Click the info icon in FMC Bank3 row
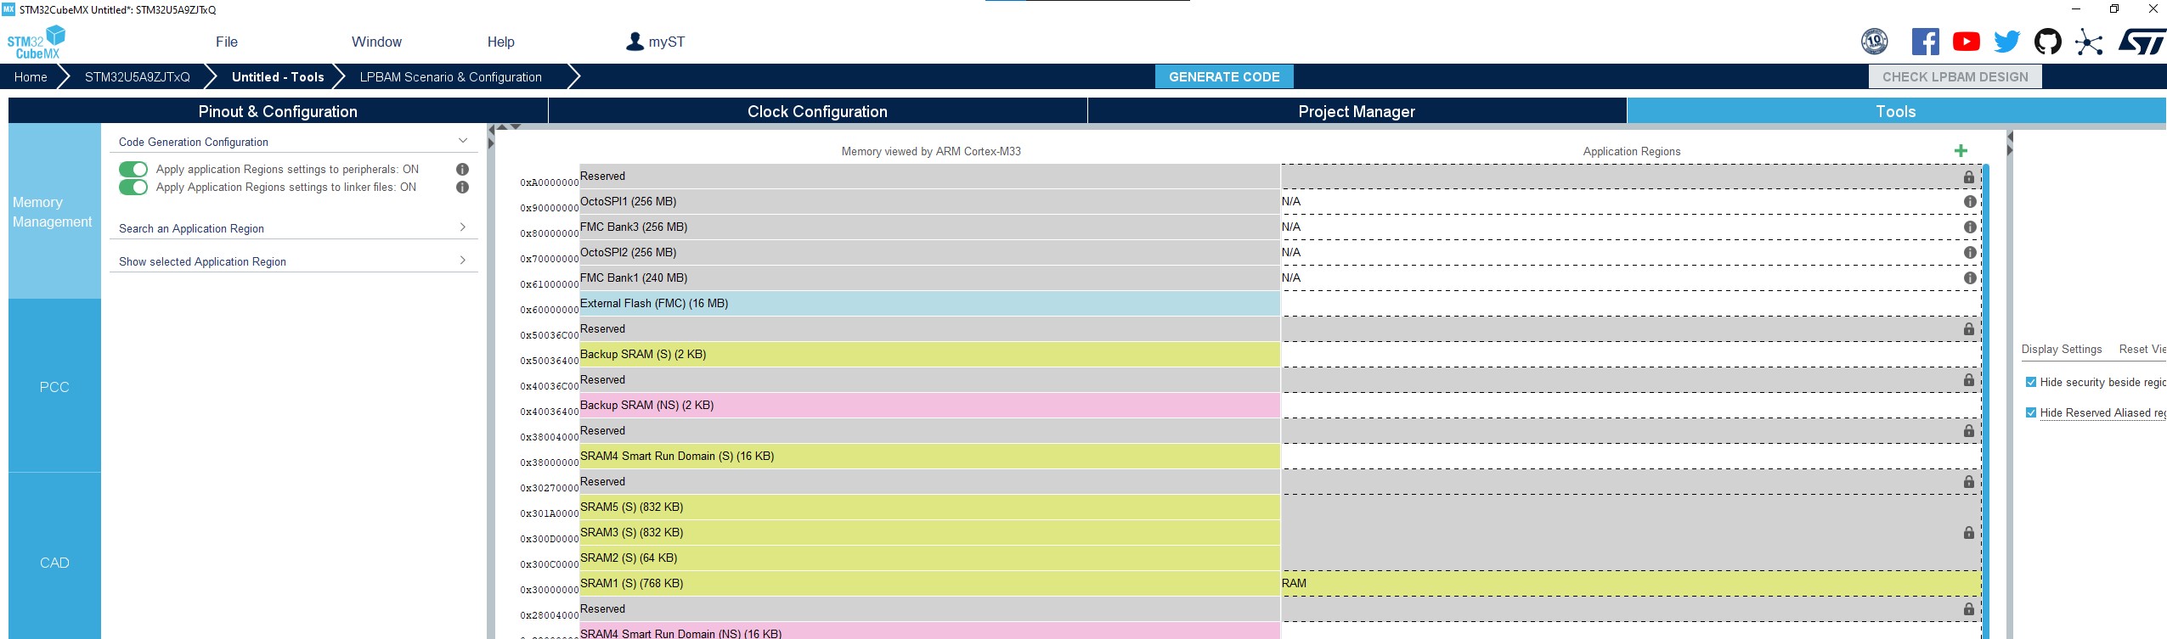 [1969, 227]
